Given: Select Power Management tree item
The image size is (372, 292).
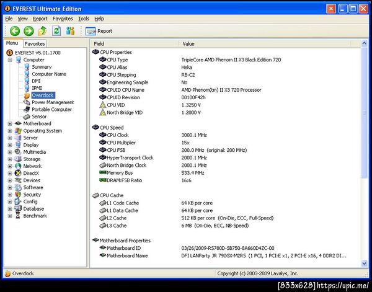Looking at the screenshot, I should tap(53, 102).
